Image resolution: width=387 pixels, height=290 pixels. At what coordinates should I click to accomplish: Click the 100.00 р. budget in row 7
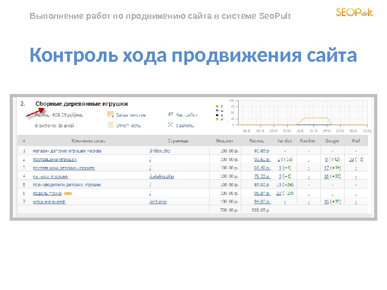[229, 202]
